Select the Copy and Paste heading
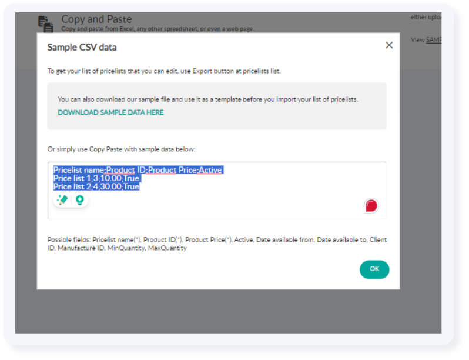This screenshot has height=360, width=469. (96, 19)
